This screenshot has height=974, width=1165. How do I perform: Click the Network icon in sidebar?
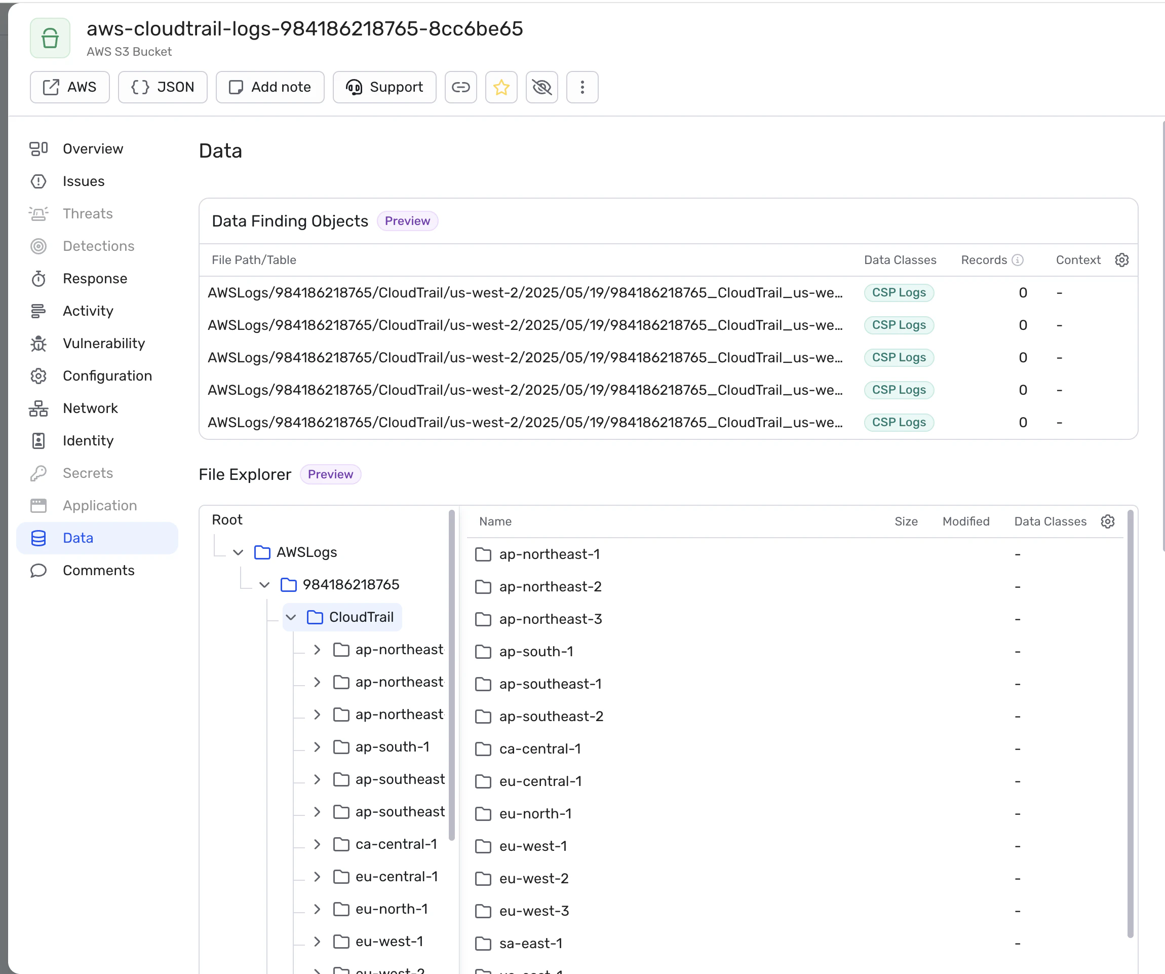(38, 408)
